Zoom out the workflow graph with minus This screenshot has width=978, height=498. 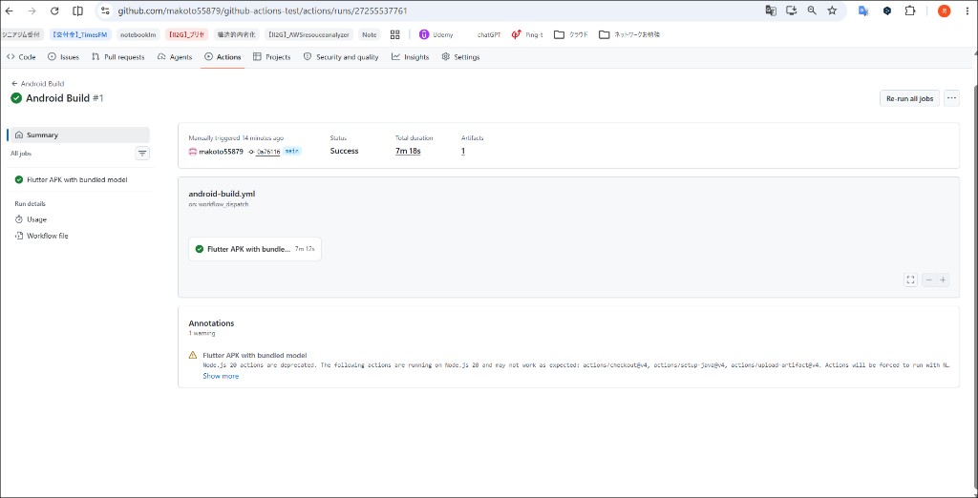point(928,280)
